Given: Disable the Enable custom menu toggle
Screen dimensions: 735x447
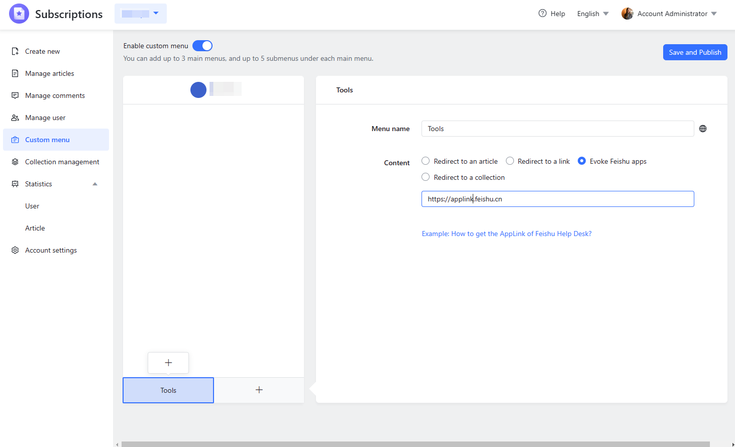Looking at the screenshot, I should [x=202, y=45].
